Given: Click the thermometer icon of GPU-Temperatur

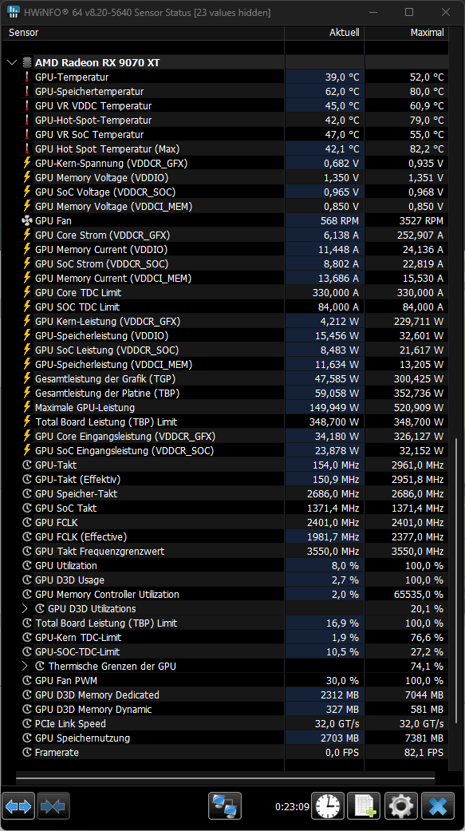Looking at the screenshot, I should tap(27, 77).
